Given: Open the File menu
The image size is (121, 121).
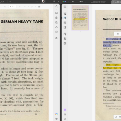Looking at the screenshot, I should point(73,2).
